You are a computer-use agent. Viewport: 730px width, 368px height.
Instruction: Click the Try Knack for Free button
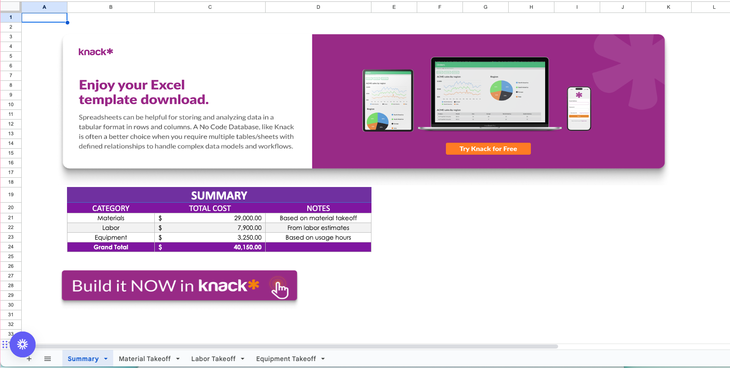click(x=488, y=149)
